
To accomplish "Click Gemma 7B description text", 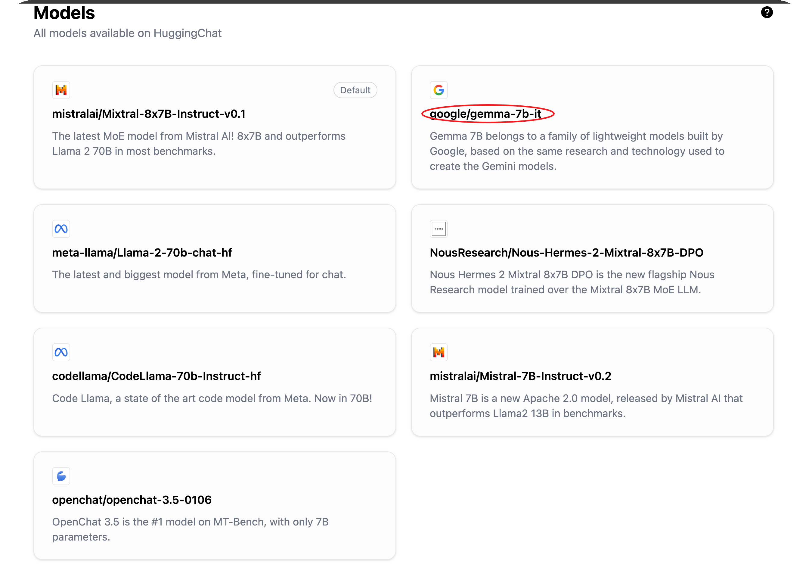I will click(577, 151).
